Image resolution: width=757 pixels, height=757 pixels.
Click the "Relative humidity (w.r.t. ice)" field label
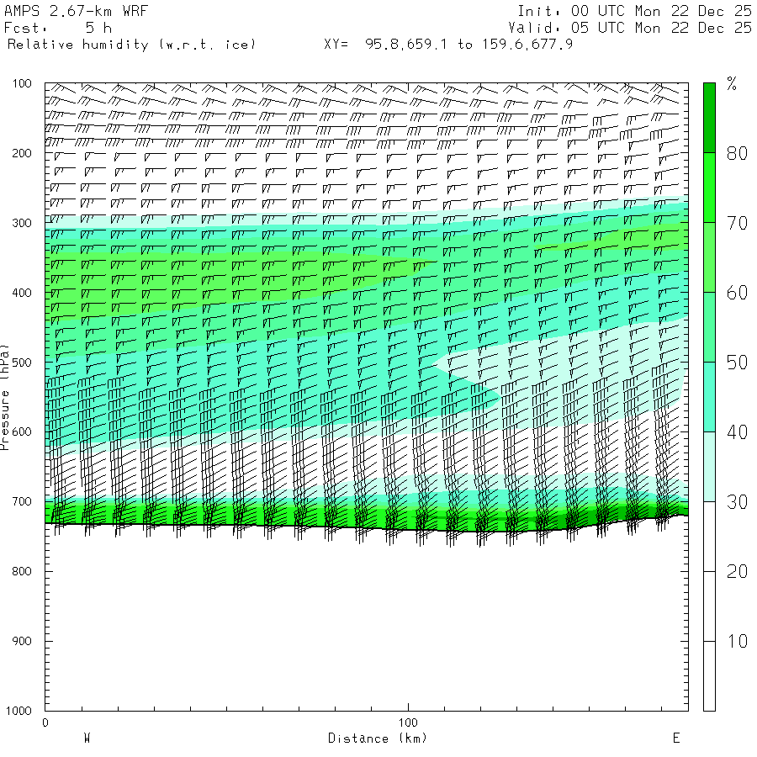point(131,45)
